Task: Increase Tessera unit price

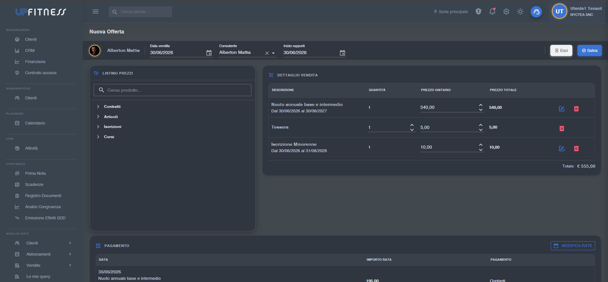Action: (481, 125)
